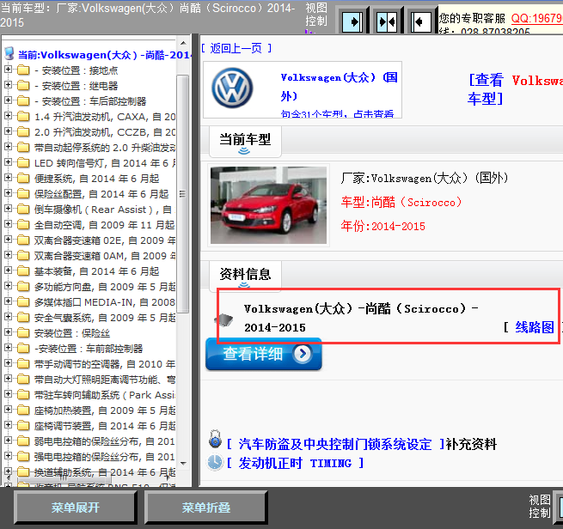Image resolution: width=563 pixels, height=529 pixels.
Task: Expand 双离合器变速箱 02E node
Action: (8, 239)
